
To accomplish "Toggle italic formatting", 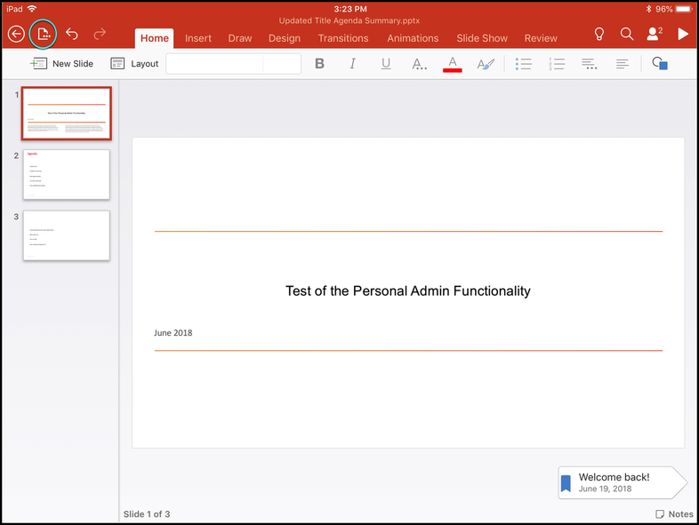I will (353, 64).
